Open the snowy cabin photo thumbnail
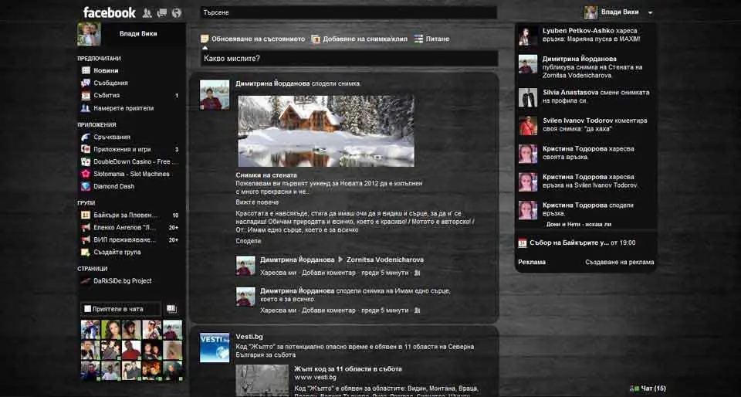Viewport: 741px width, 397px height. (326, 131)
